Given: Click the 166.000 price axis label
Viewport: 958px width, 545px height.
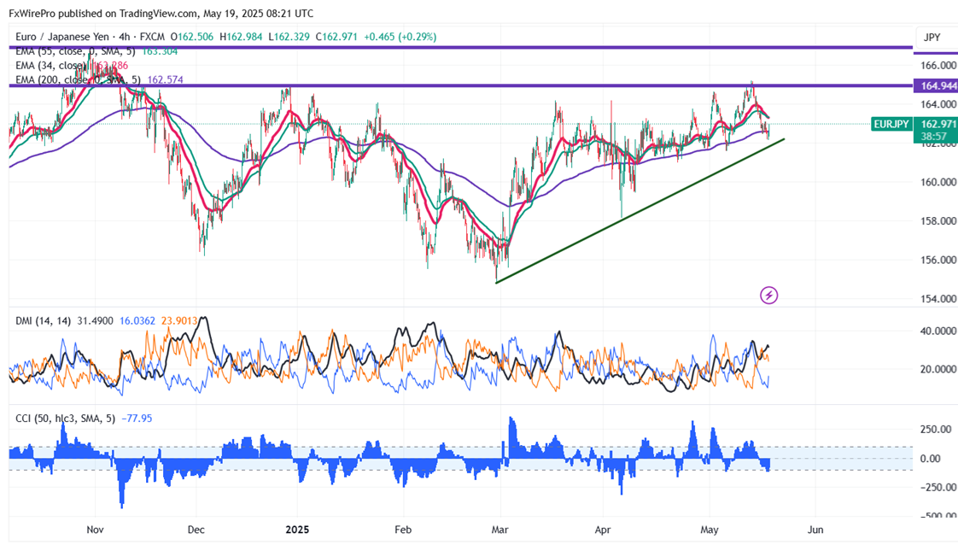Looking at the screenshot, I should point(938,65).
